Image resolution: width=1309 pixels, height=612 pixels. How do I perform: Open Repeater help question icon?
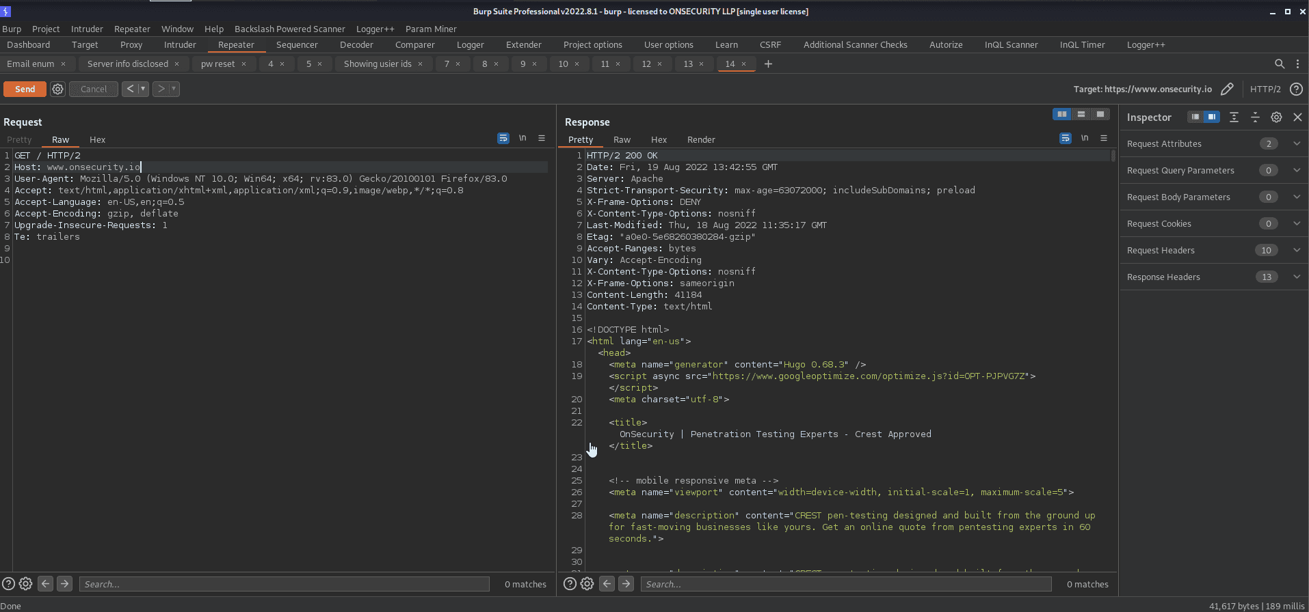(x=1296, y=89)
